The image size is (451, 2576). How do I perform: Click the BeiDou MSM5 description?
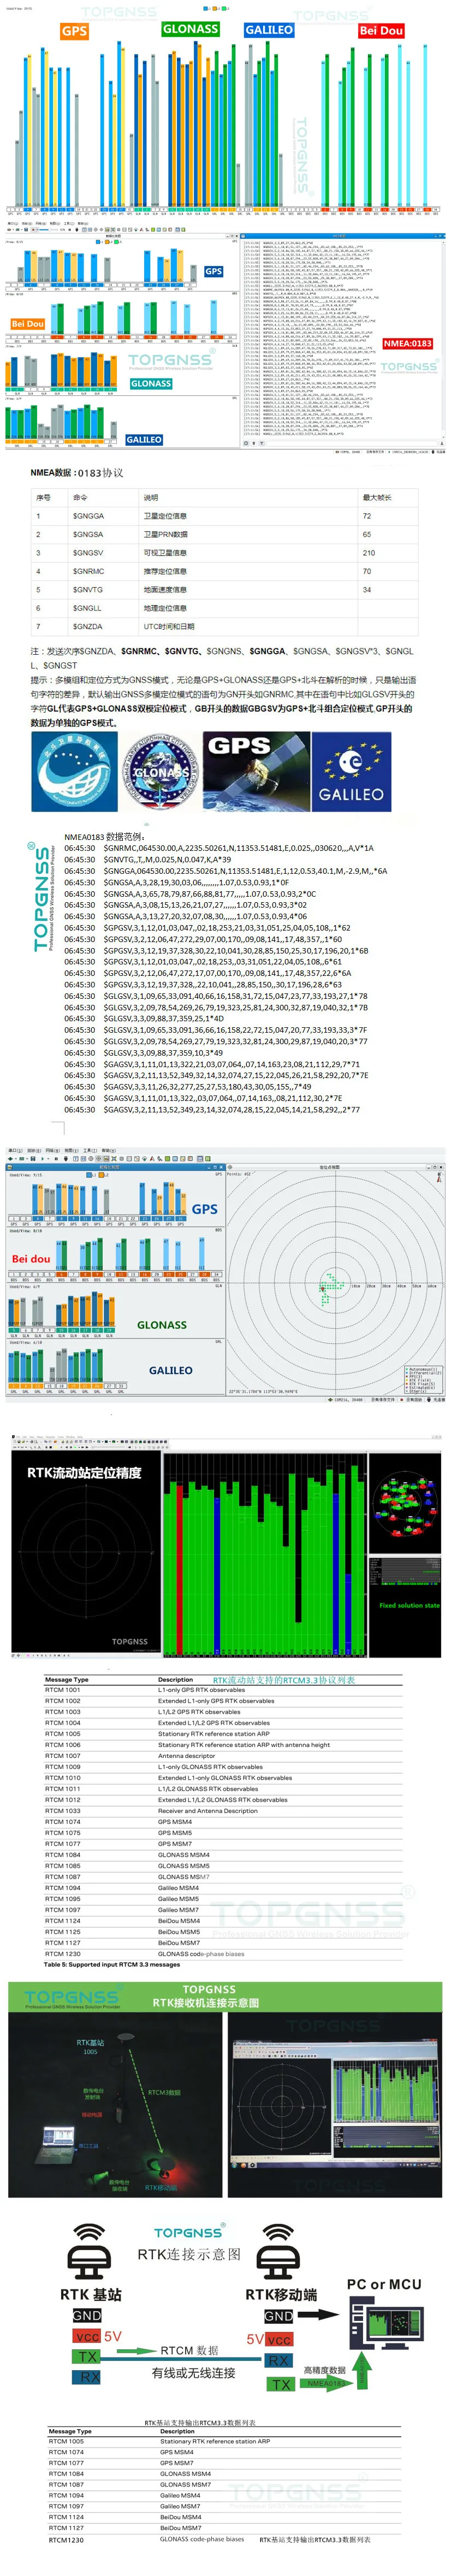click(x=179, y=1932)
